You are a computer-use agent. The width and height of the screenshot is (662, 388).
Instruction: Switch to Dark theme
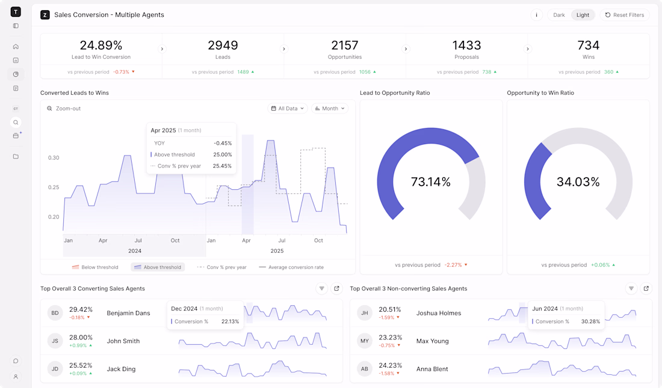(x=559, y=15)
